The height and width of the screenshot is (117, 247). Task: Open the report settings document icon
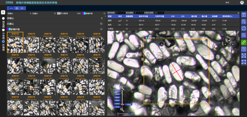243,22
